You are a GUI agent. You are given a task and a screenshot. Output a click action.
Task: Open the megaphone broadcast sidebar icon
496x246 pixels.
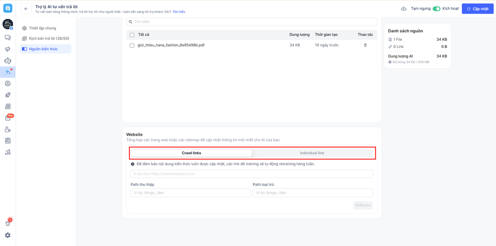(8, 49)
